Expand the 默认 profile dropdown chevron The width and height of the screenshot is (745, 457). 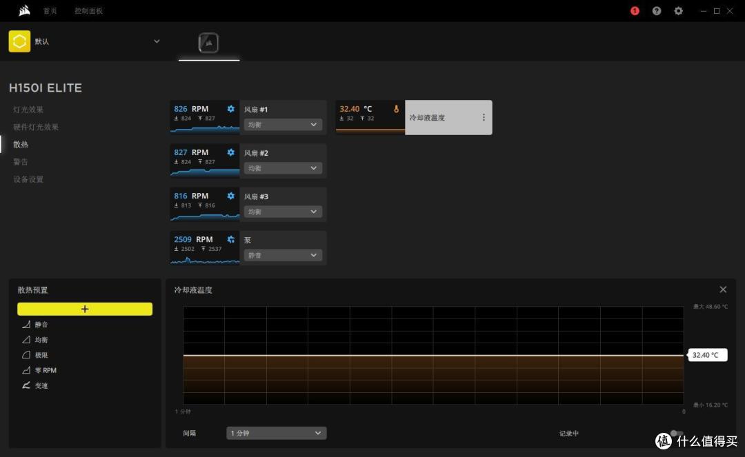(157, 41)
